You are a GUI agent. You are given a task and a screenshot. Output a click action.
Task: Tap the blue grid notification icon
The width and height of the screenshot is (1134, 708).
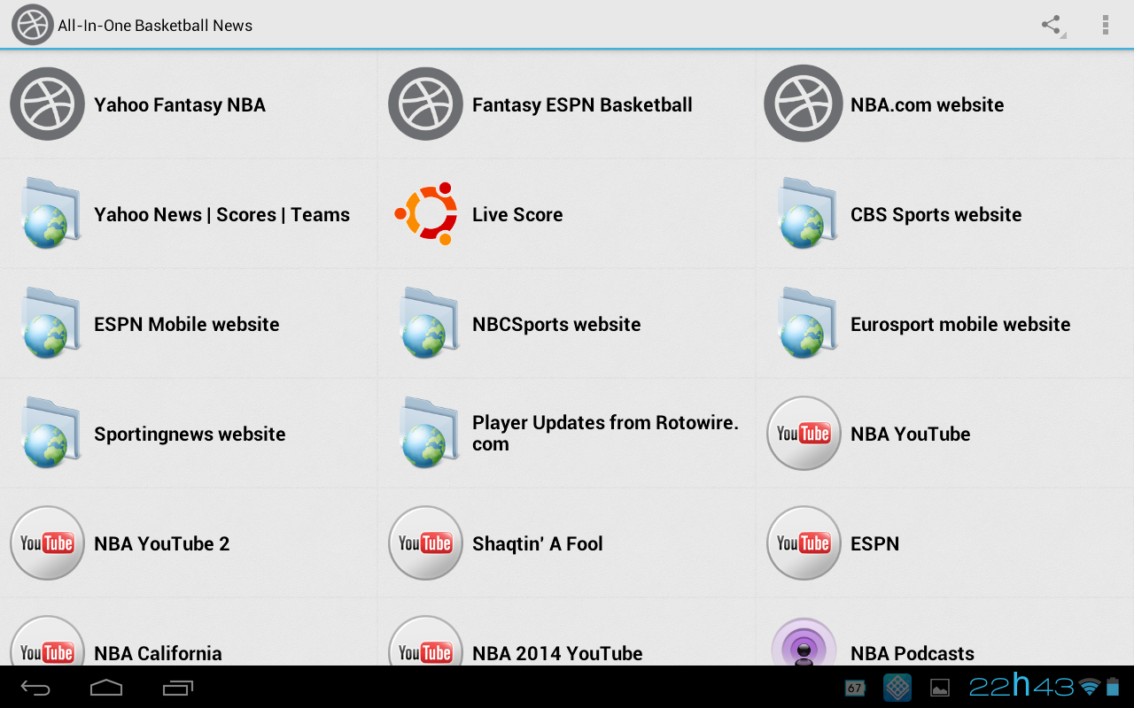click(x=897, y=688)
